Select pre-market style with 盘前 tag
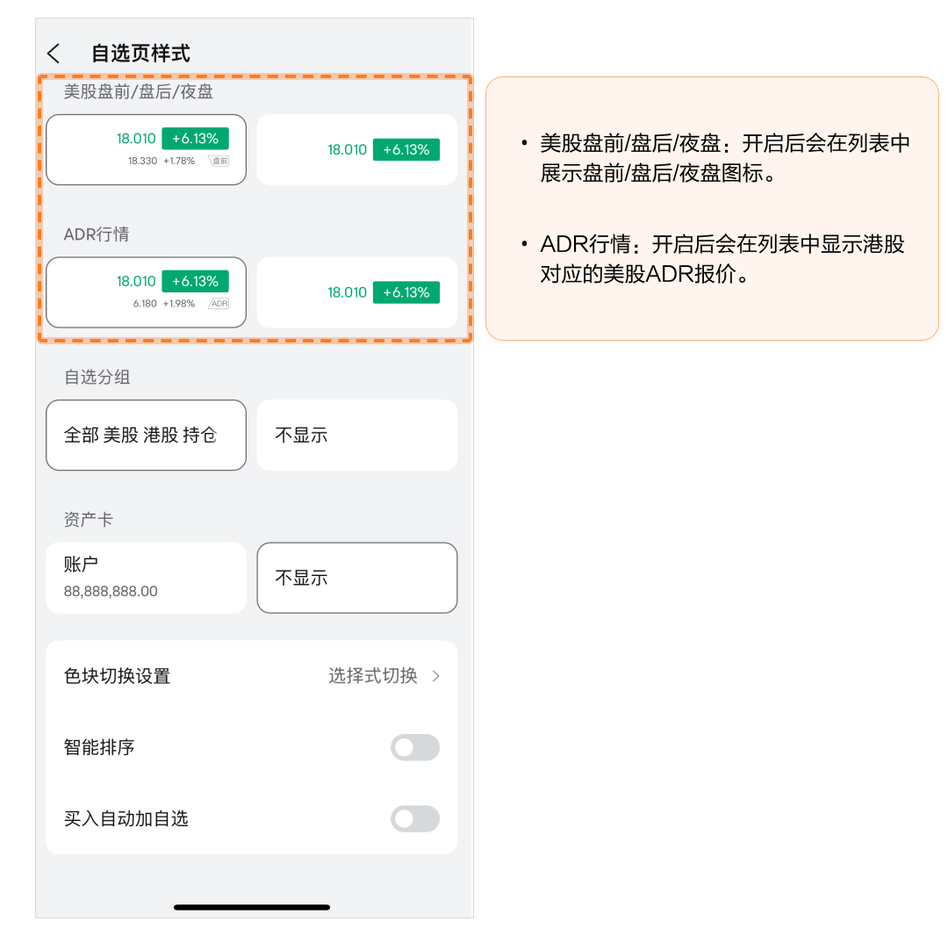This screenshot has width=948, height=936. [x=146, y=149]
